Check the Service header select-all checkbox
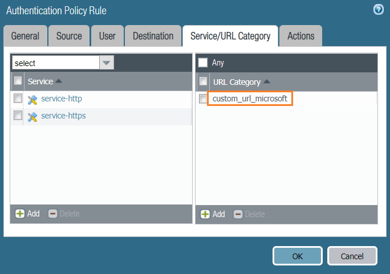 18,81
